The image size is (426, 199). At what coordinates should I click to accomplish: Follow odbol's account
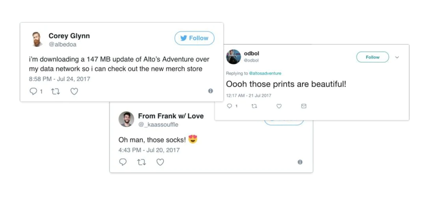tap(372, 57)
